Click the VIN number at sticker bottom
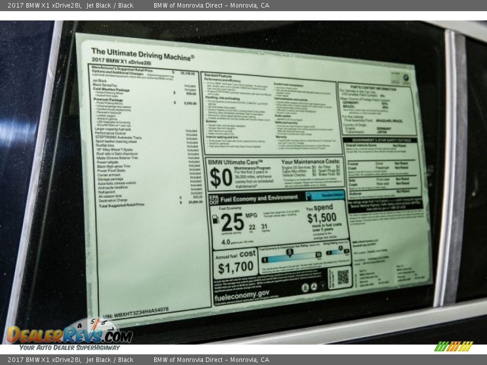Screen dimensions: 487x365 135,309
